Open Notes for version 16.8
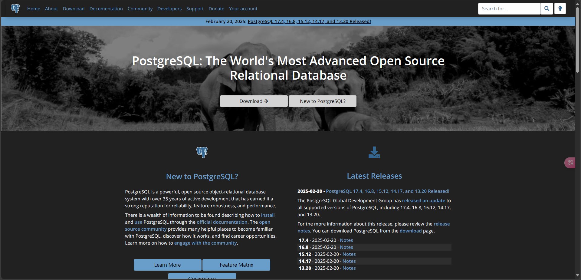Viewport: 581px width, 280px height. coord(346,247)
